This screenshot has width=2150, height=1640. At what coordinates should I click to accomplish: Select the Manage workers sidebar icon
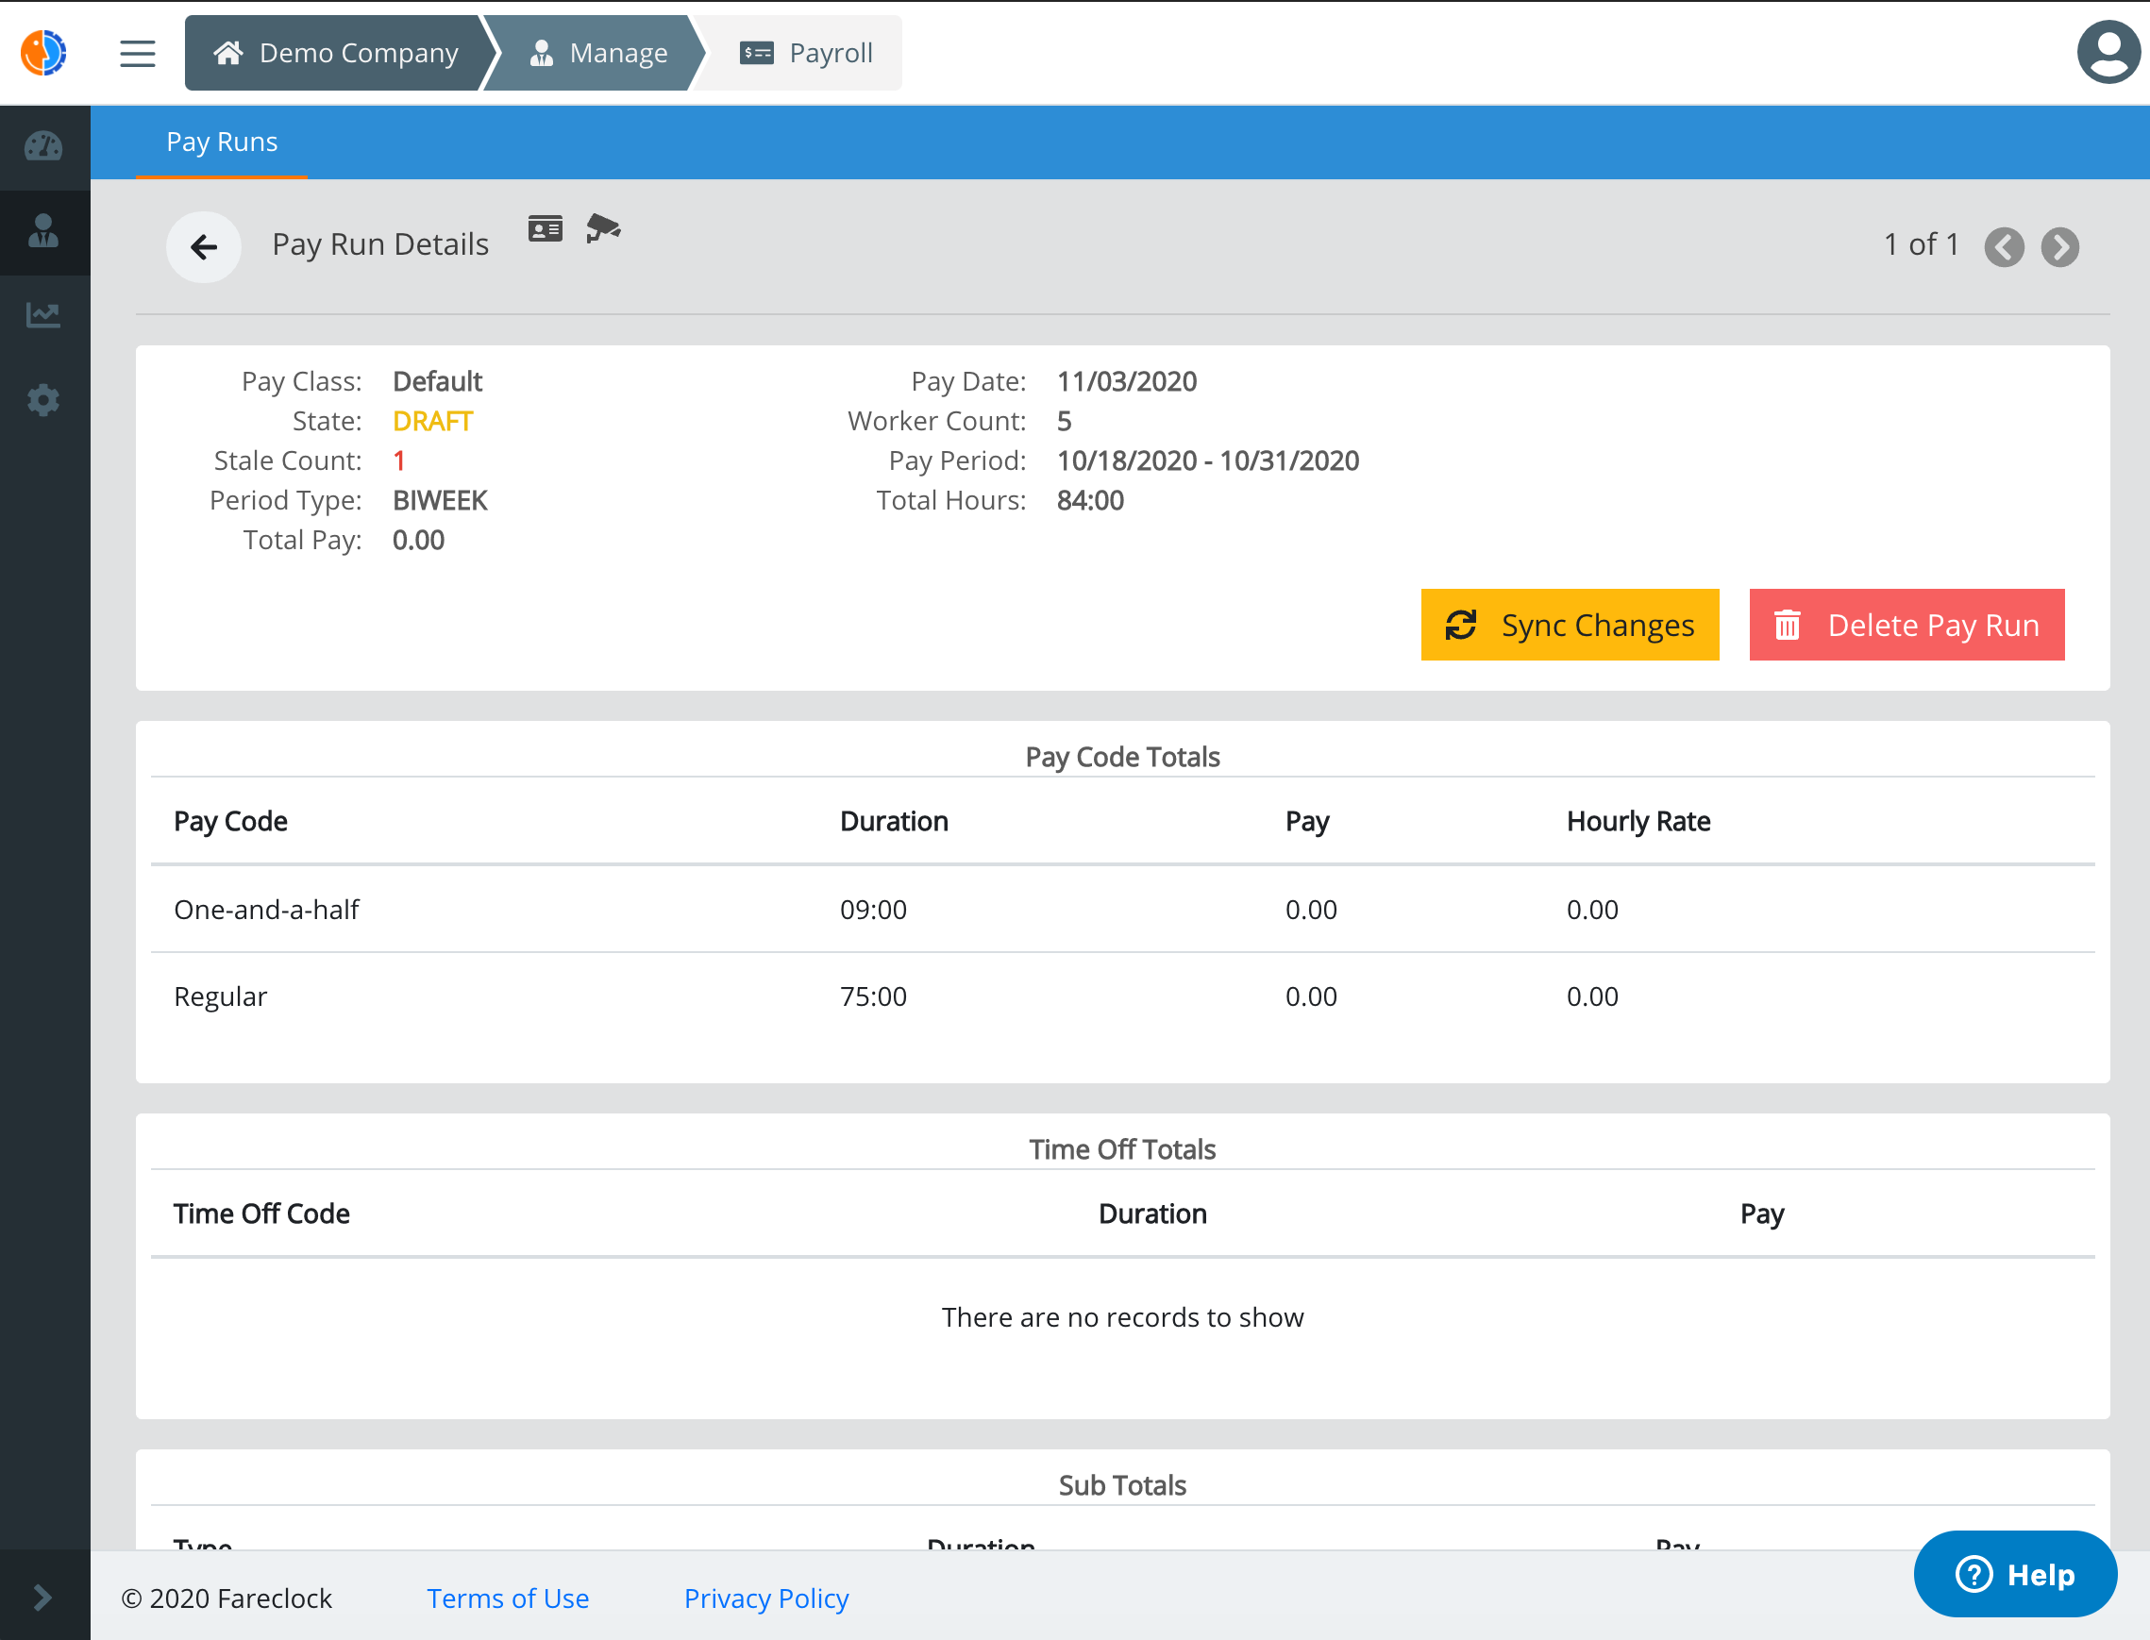pyautogui.click(x=44, y=231)
